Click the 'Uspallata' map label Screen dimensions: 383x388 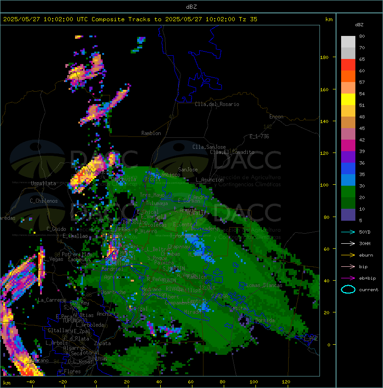tap(43, 183)
